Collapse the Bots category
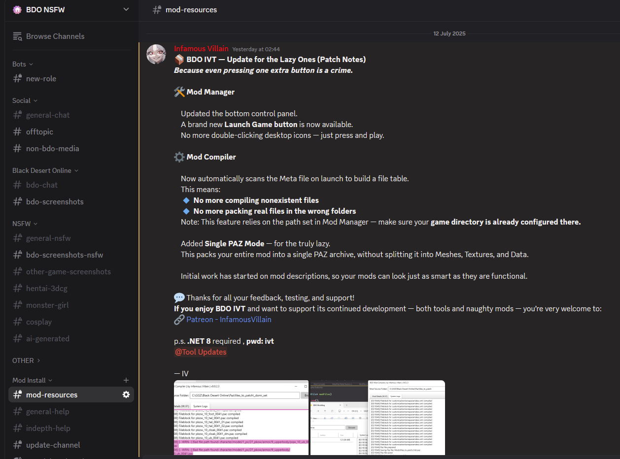The height and width of the screenshot is (459, 620). pyautogui.click(x=23, y=64)
